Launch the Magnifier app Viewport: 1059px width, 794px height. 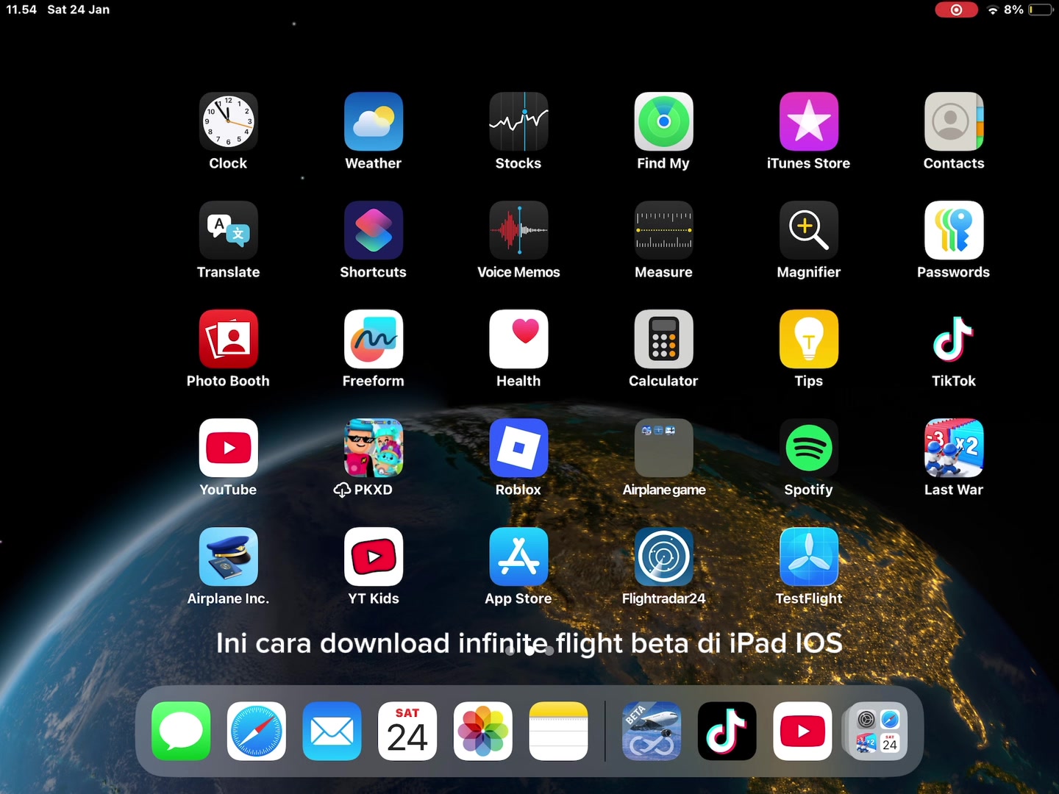click(x=809, y=230)
